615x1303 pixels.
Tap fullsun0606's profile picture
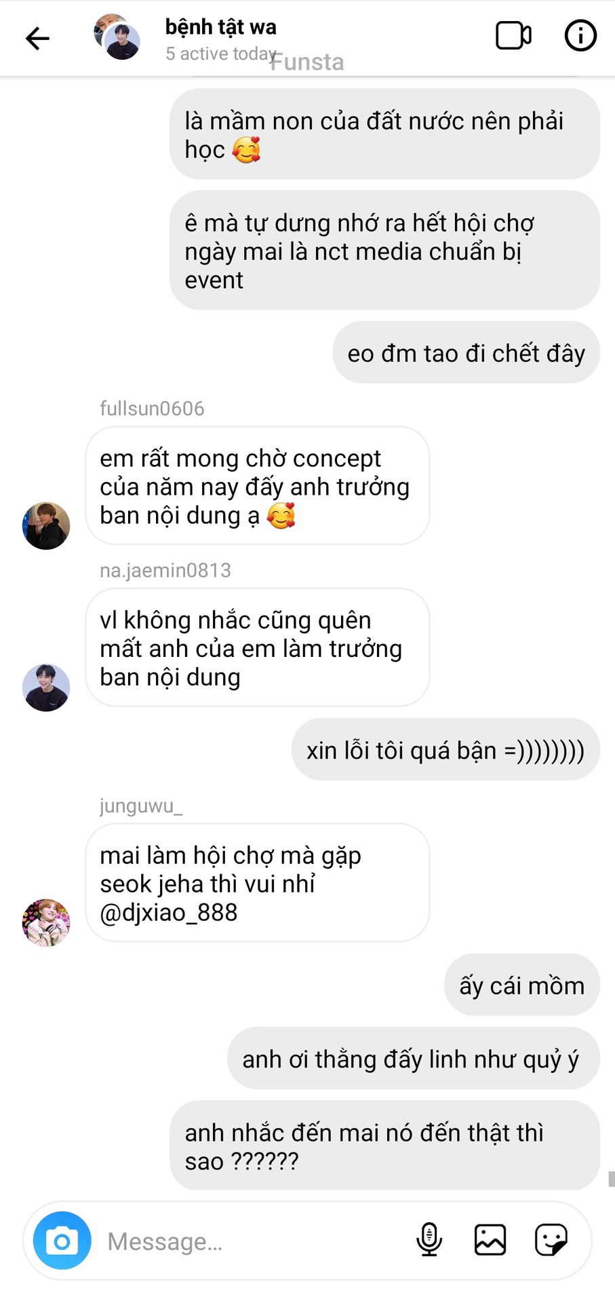pyautogui.click(x=46, y=526)
